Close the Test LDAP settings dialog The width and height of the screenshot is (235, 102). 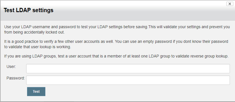pyautogui.click(x=230, y=4)
